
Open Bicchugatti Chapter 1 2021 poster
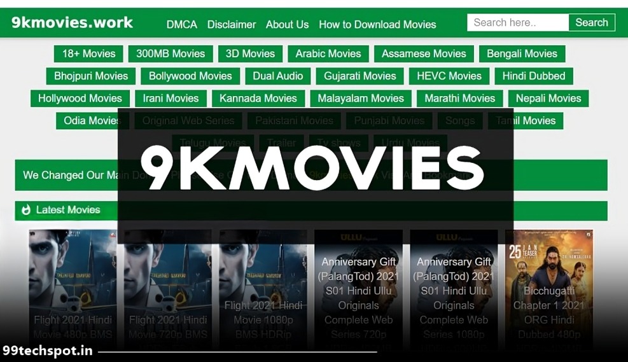[549, 291]
